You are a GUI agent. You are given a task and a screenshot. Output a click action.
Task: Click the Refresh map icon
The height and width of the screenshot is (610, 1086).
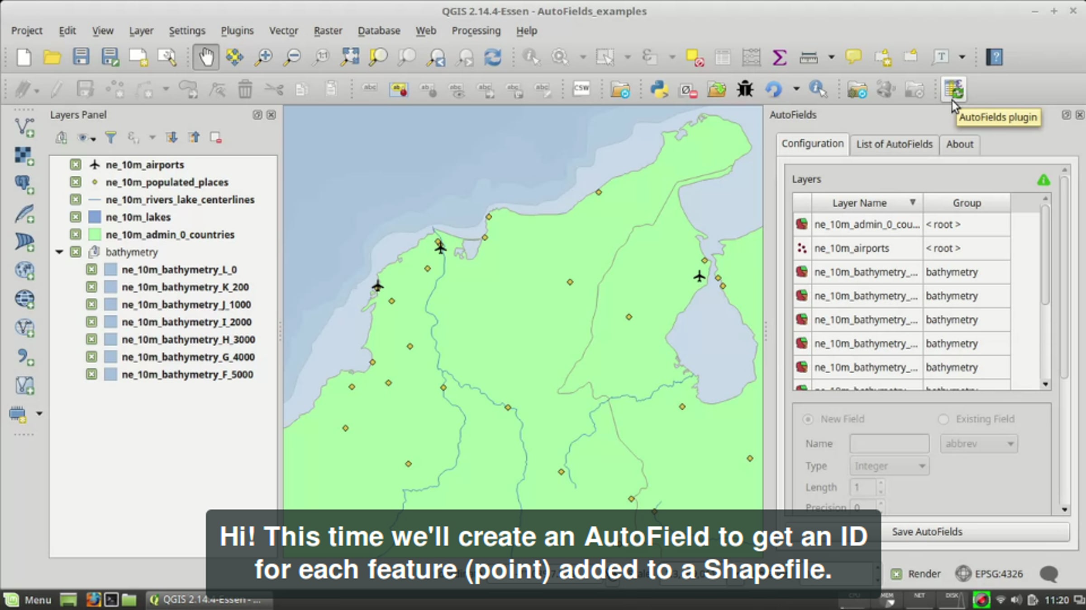click(493, 57)
